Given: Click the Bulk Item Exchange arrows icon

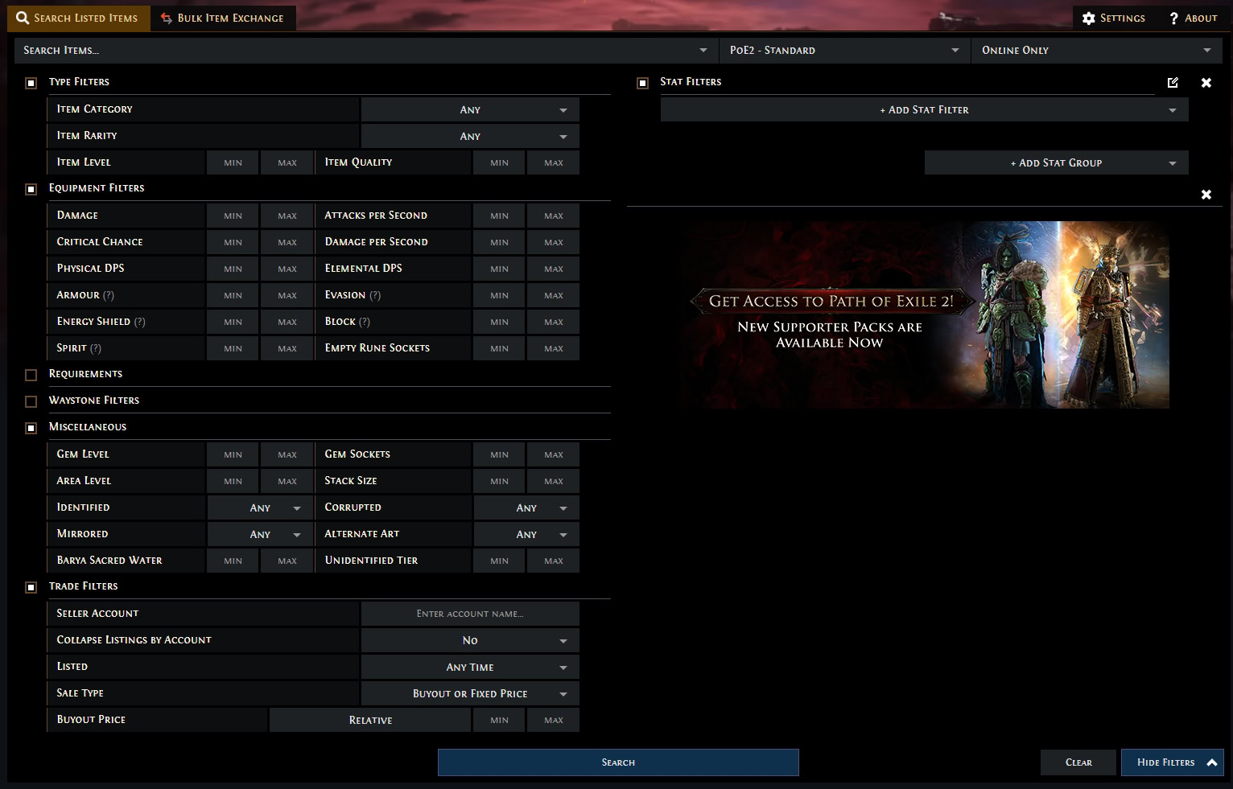Looking at the screenshot, I should (x=167, y=18).
